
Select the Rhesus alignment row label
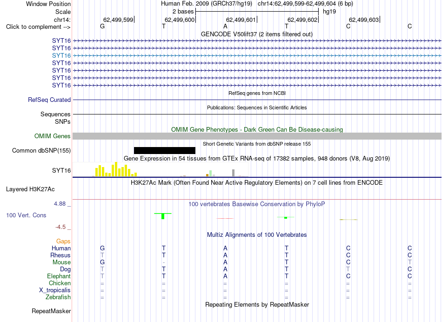pos(60,255)
